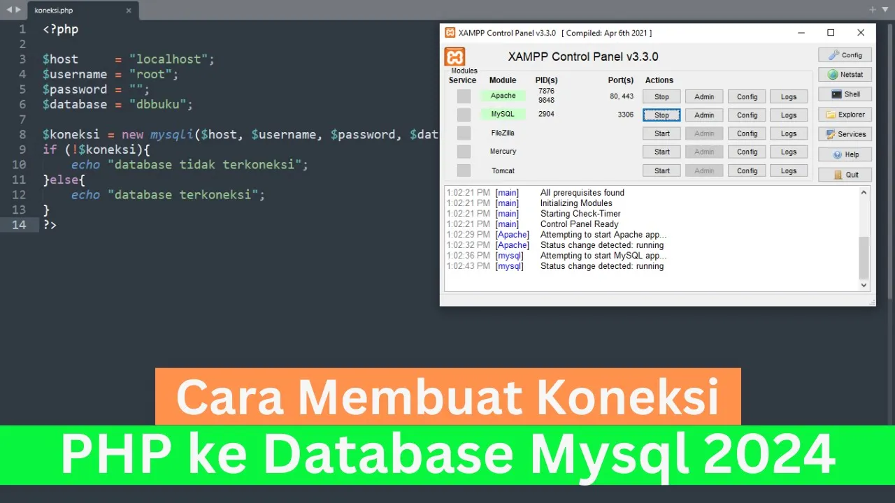View Apache Logs

click(789, 97)
